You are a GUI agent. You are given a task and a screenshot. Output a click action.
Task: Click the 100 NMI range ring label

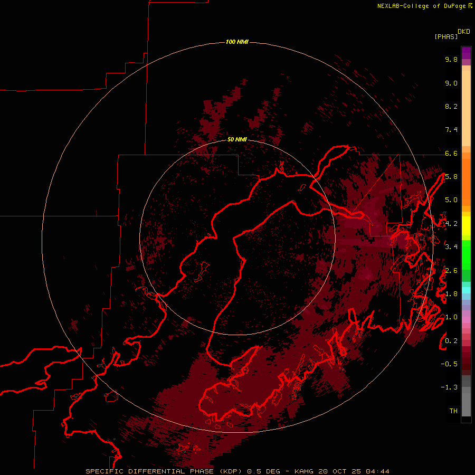(x=237, y=42)
